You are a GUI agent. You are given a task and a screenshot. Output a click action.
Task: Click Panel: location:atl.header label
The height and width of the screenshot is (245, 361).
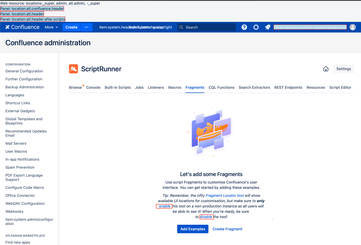click(22, 14)
